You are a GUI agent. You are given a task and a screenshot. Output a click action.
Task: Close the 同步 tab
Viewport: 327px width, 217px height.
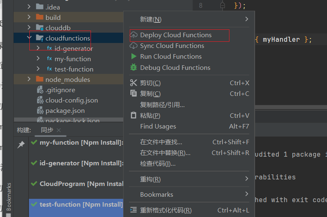[x=59, y=130]
